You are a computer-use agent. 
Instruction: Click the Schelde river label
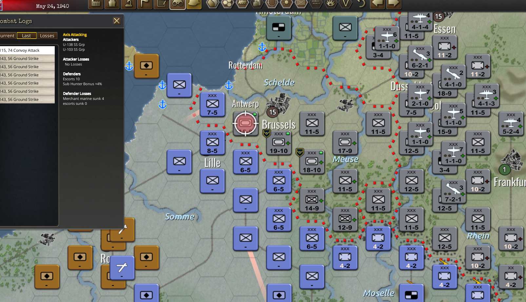[x=279, y=83]
